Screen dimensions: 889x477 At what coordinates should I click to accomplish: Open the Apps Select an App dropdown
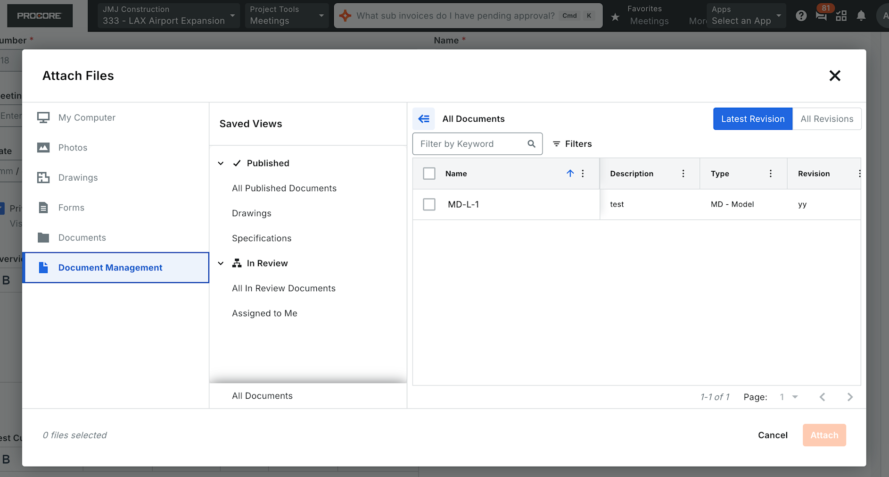click(x=746, y=16)
